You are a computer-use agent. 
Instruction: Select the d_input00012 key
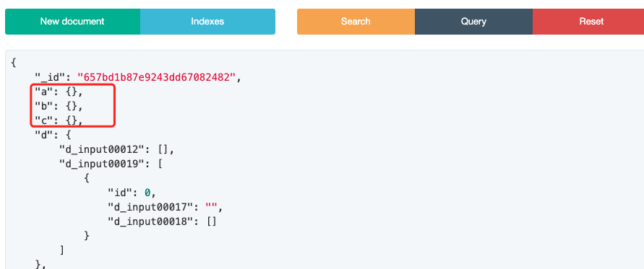point(105,150)
